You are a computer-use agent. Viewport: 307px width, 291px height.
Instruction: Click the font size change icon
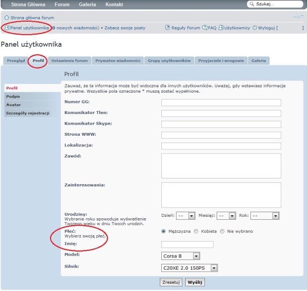tap(298, 17)
